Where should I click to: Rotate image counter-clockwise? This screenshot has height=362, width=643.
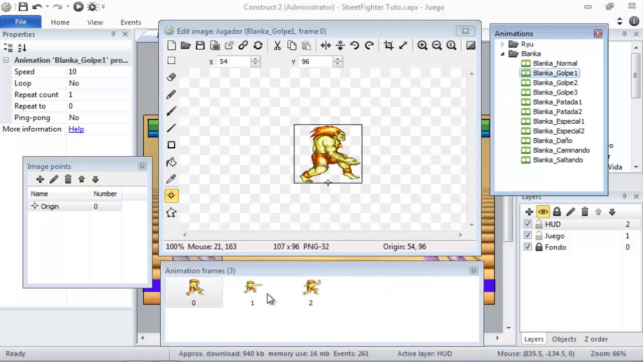point(355,46)
